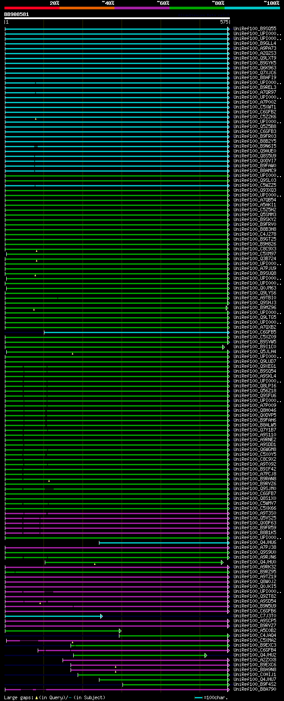Click the cyan alignment bar for Q4JHU6
Viewport: 284px width, 701px height.
tap(164, 543)
